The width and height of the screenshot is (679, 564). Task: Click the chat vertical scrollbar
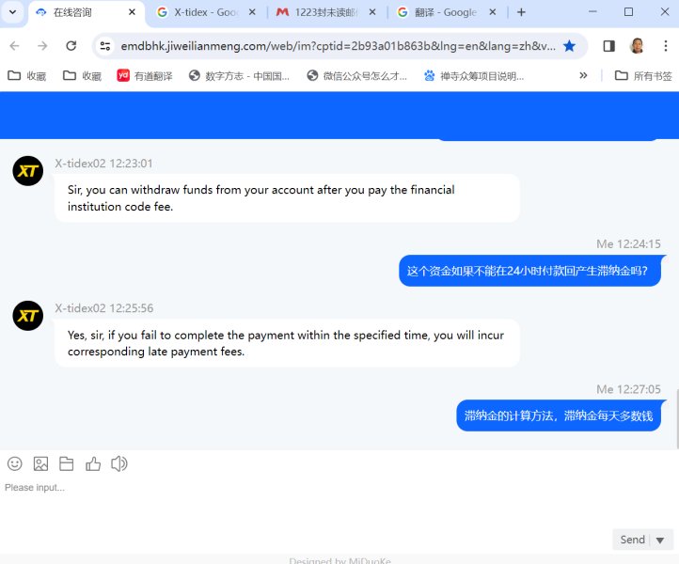[677, 417]
